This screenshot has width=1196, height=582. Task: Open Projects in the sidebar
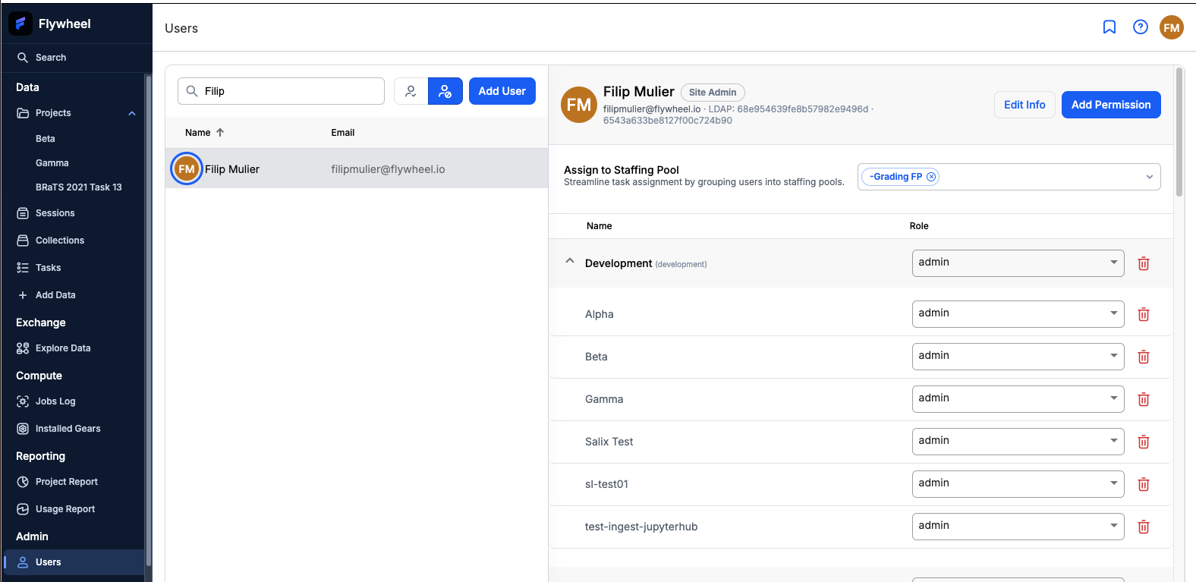53,113
